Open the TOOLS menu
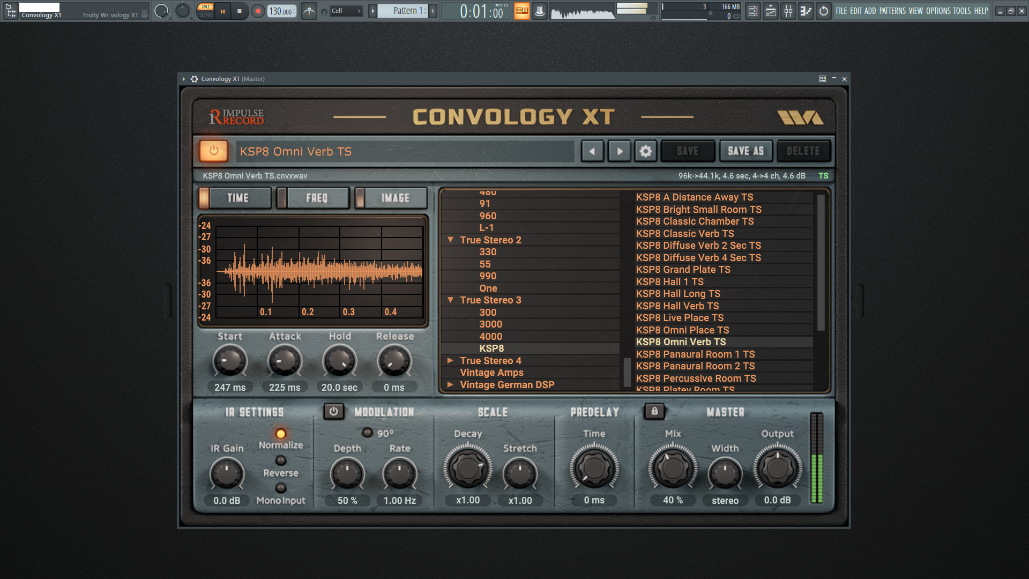 point(961,11)
